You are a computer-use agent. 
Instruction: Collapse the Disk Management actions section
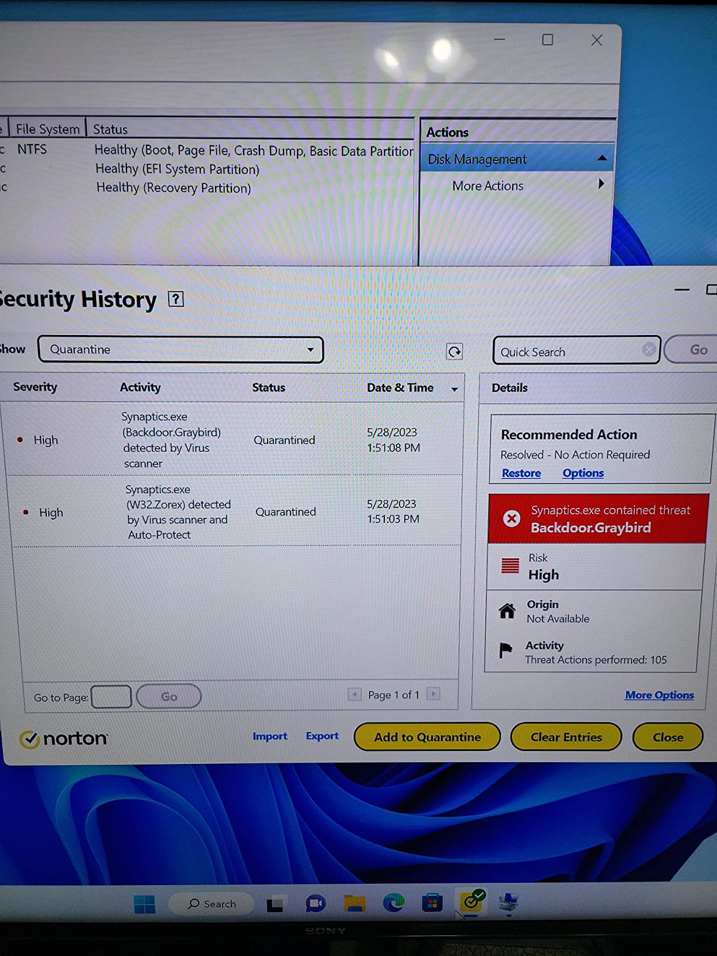click(x=602, y=158)
